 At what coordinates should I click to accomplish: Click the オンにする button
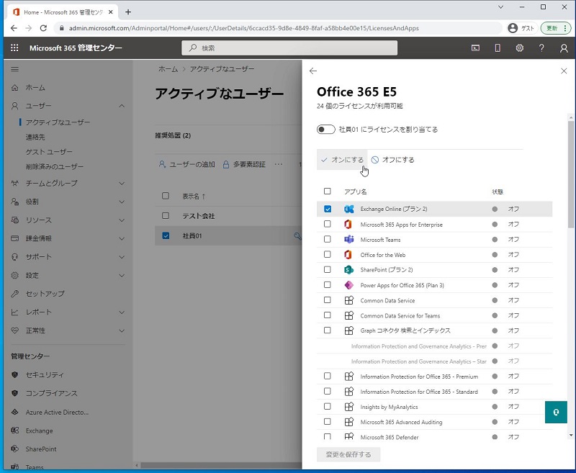pyautogui.click(x=342, y=160)
